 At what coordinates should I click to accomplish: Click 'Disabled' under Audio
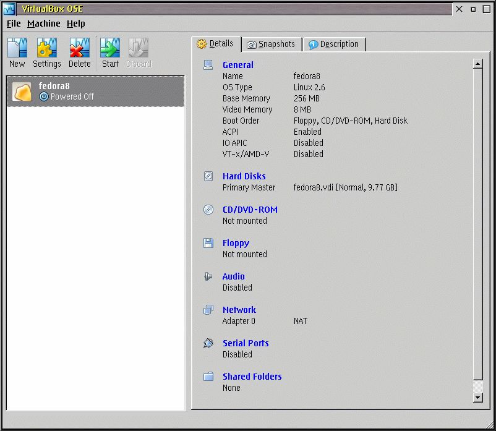(x=237, y=288)
